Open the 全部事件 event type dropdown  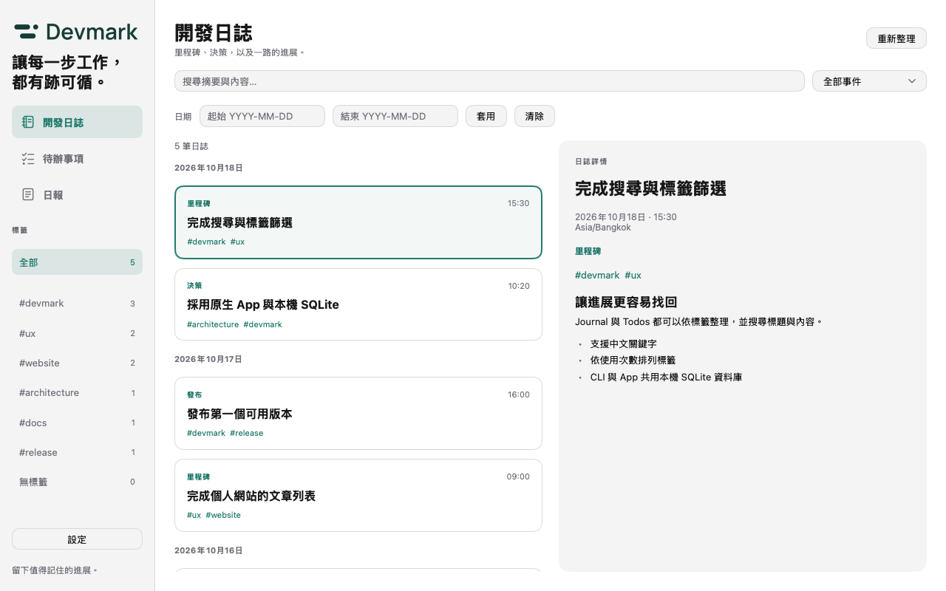869,81
